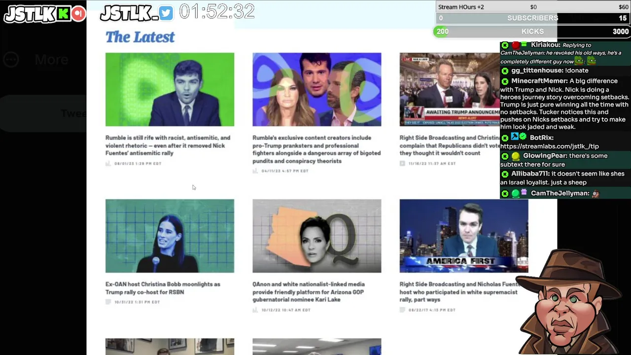Click chart icon beside 08/01/23 date
Screen dimensions: 631x355
point(108,163)
